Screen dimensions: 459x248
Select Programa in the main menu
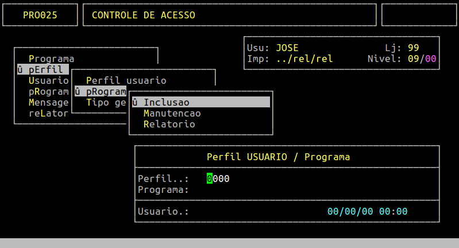point(51,59)
